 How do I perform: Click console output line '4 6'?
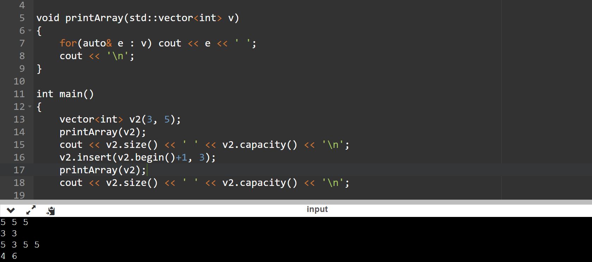pyautogui.click(x=9, y=256)
